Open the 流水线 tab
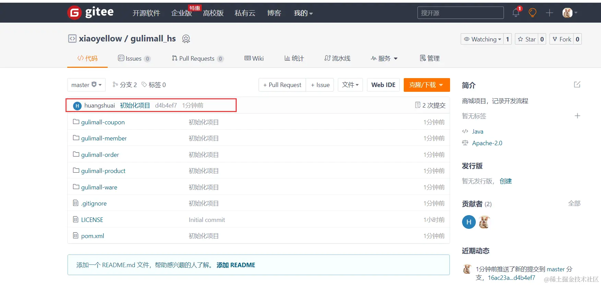The image size is (601, 285). (x=337, y=58)
